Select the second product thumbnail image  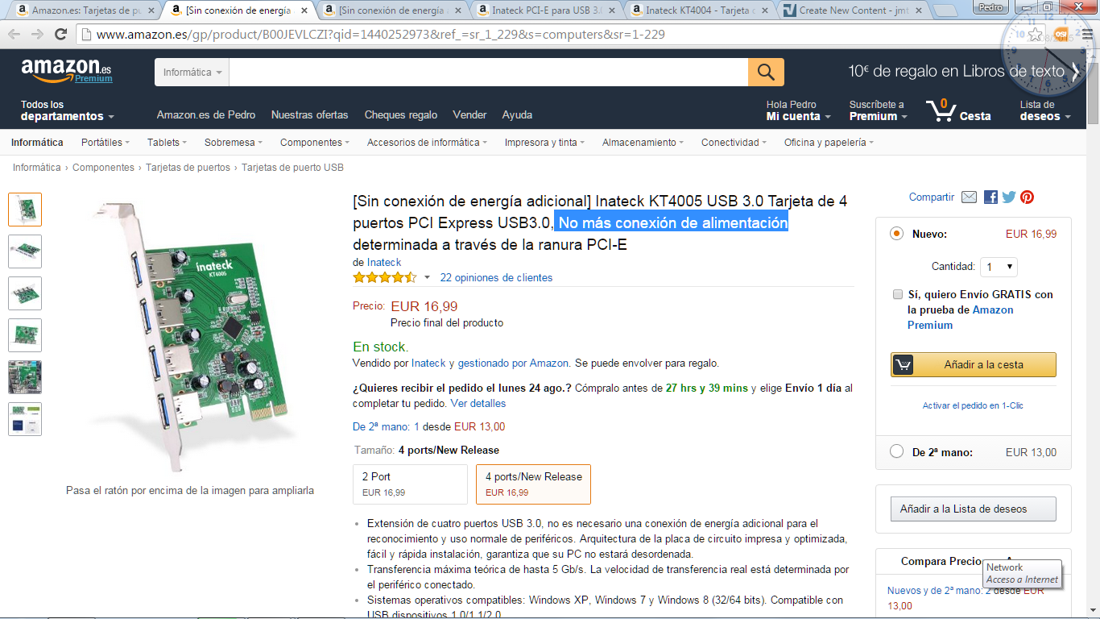(x=25, y=251)
